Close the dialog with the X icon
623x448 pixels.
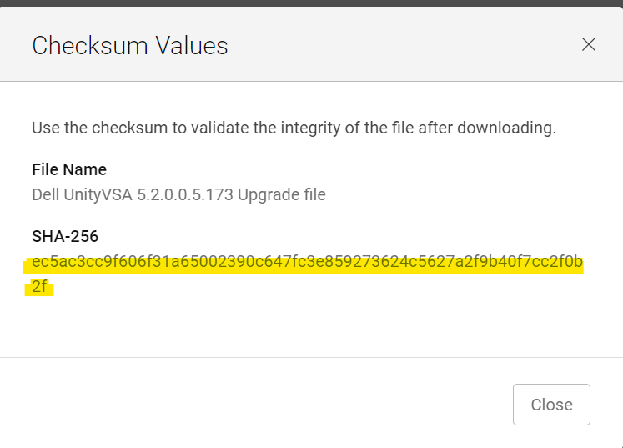588,45
